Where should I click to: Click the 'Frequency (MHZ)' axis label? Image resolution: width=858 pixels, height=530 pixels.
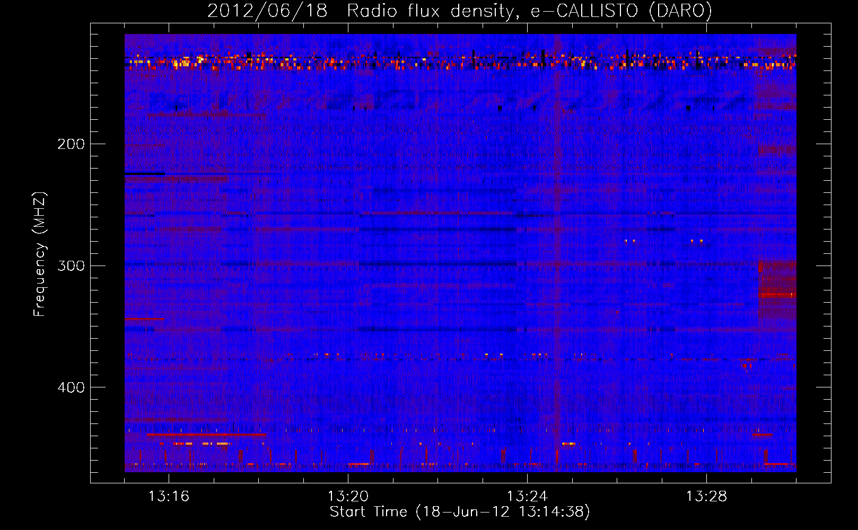click(x=40, y=254)
